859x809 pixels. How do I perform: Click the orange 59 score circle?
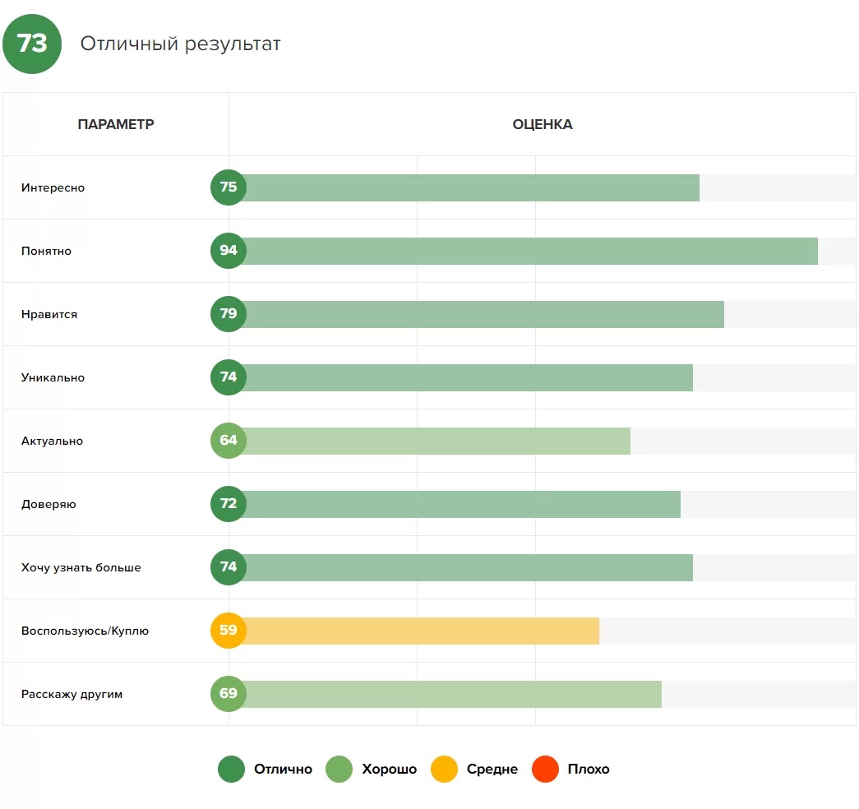[229, 631]
